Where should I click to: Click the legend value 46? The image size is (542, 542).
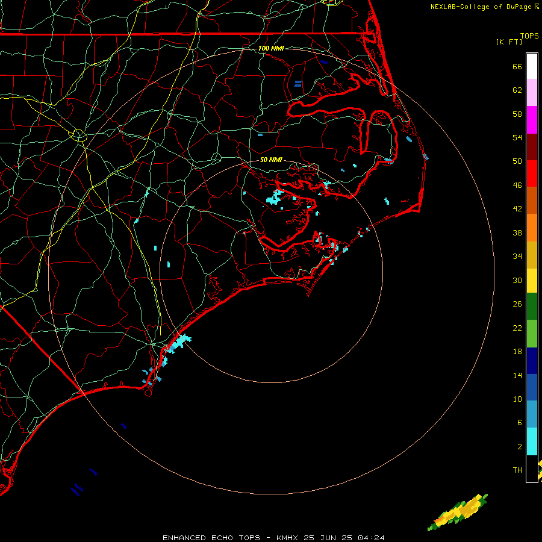pyautogui.click(x=517, y=185)
